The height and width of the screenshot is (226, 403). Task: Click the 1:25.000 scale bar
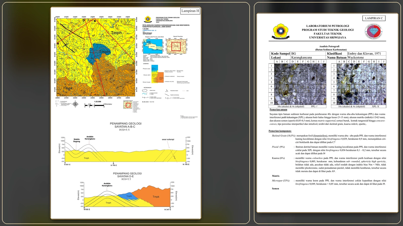(94, 105)
